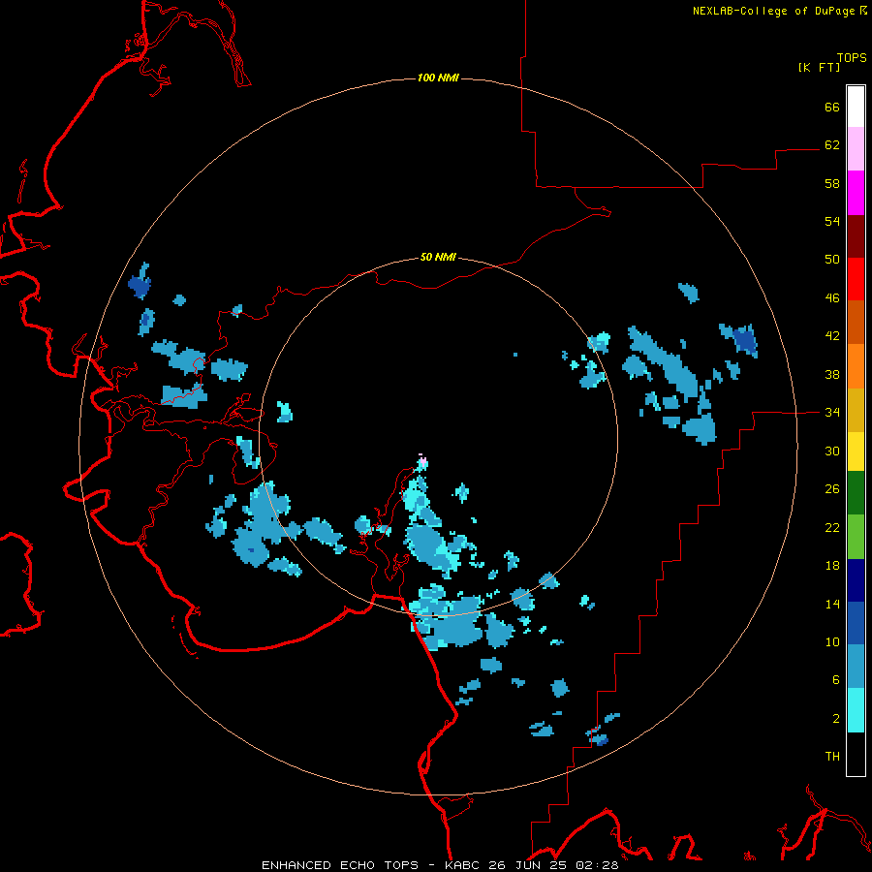Click the maroon swatch on the tops scale

coord(856,236)
